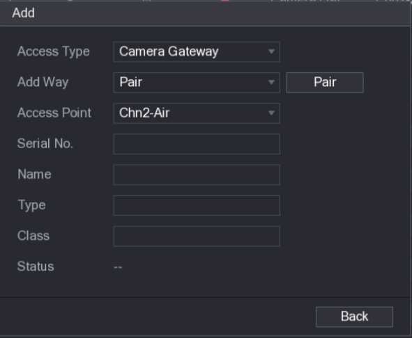Click the arrow icon beside Camera Gateway

coord(271,51)
